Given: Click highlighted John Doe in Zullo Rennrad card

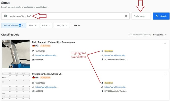Looking at the screenshot, I should pos(109,51).
